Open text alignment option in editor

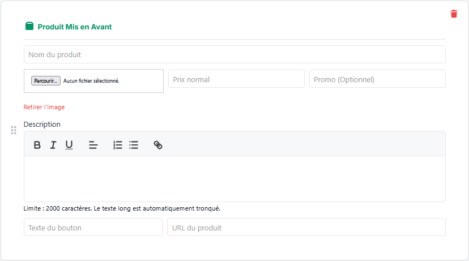pos(93,145)
